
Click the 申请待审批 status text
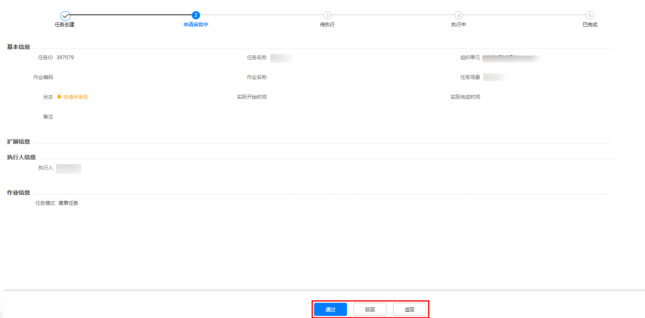[x=76, y=97]
